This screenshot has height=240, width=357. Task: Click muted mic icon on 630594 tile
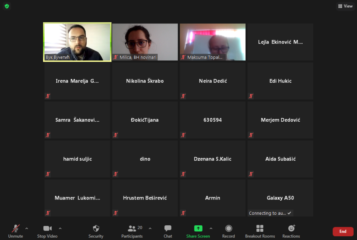click(183, 135)
